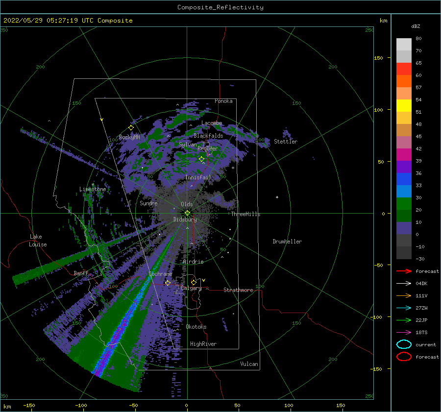This screenshot has height=412, width=441.
Task: Click the Innisfail city label
Action: [x=198, y=177]
